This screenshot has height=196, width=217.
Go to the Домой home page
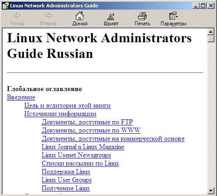click(x=80, y=19)
